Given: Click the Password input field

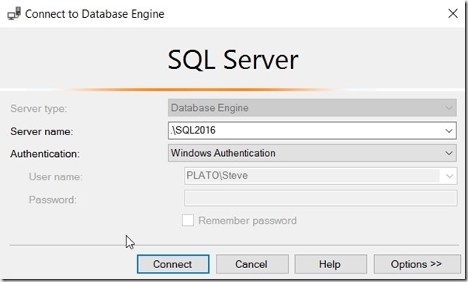Looking at the screenshot, I should coord(321,198).
